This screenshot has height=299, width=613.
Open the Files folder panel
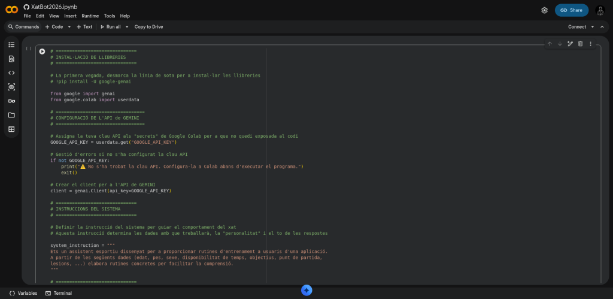11,115
